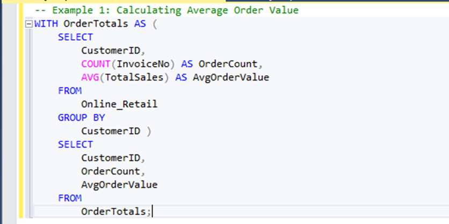The image size is (449, 224).
Task: Click TotalSales inside the AVG parentheses
Action: [x=134, y=77]
